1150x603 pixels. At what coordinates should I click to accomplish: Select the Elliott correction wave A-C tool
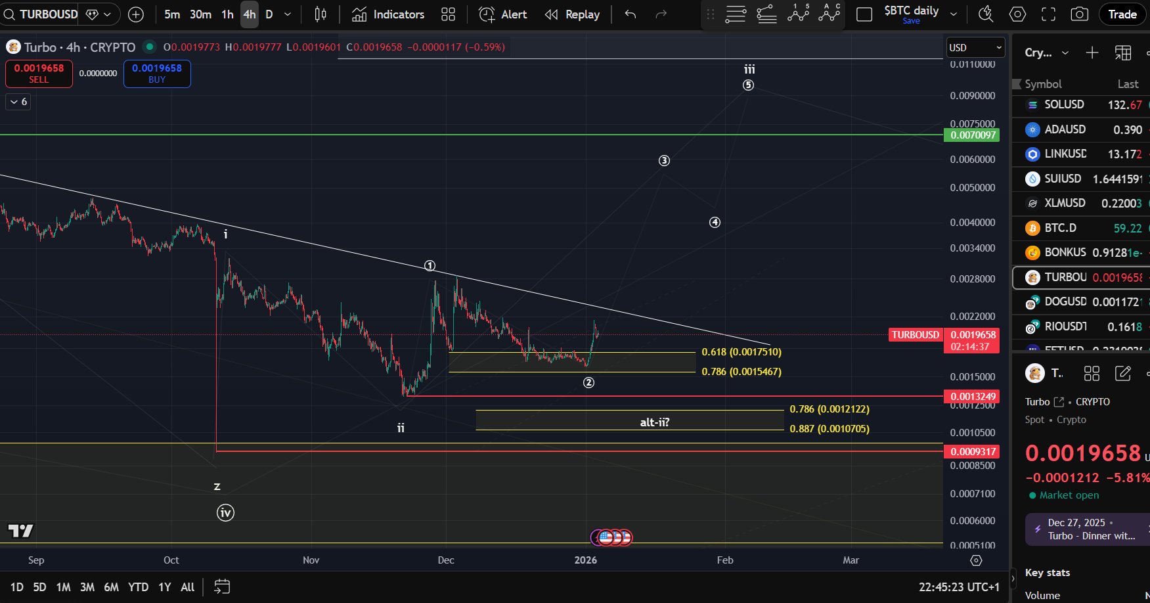[x=829, y=13]
